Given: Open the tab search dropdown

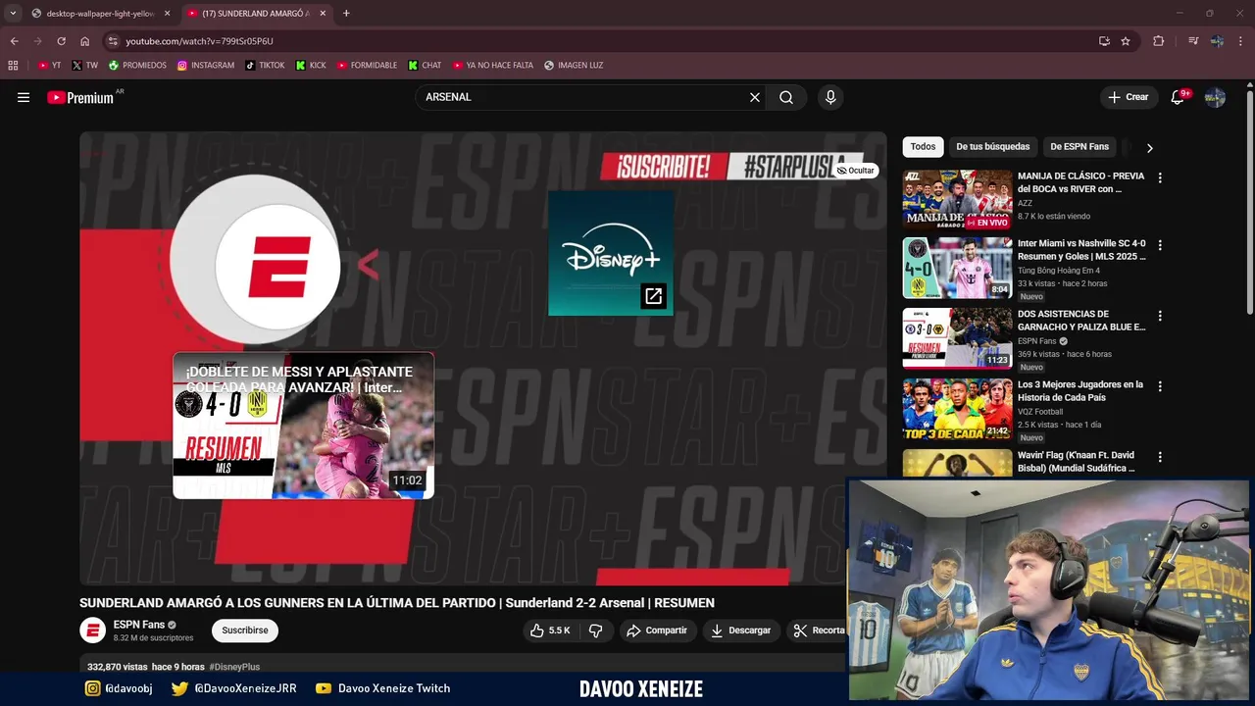Looking at the screenshot, I should [13, 14].
